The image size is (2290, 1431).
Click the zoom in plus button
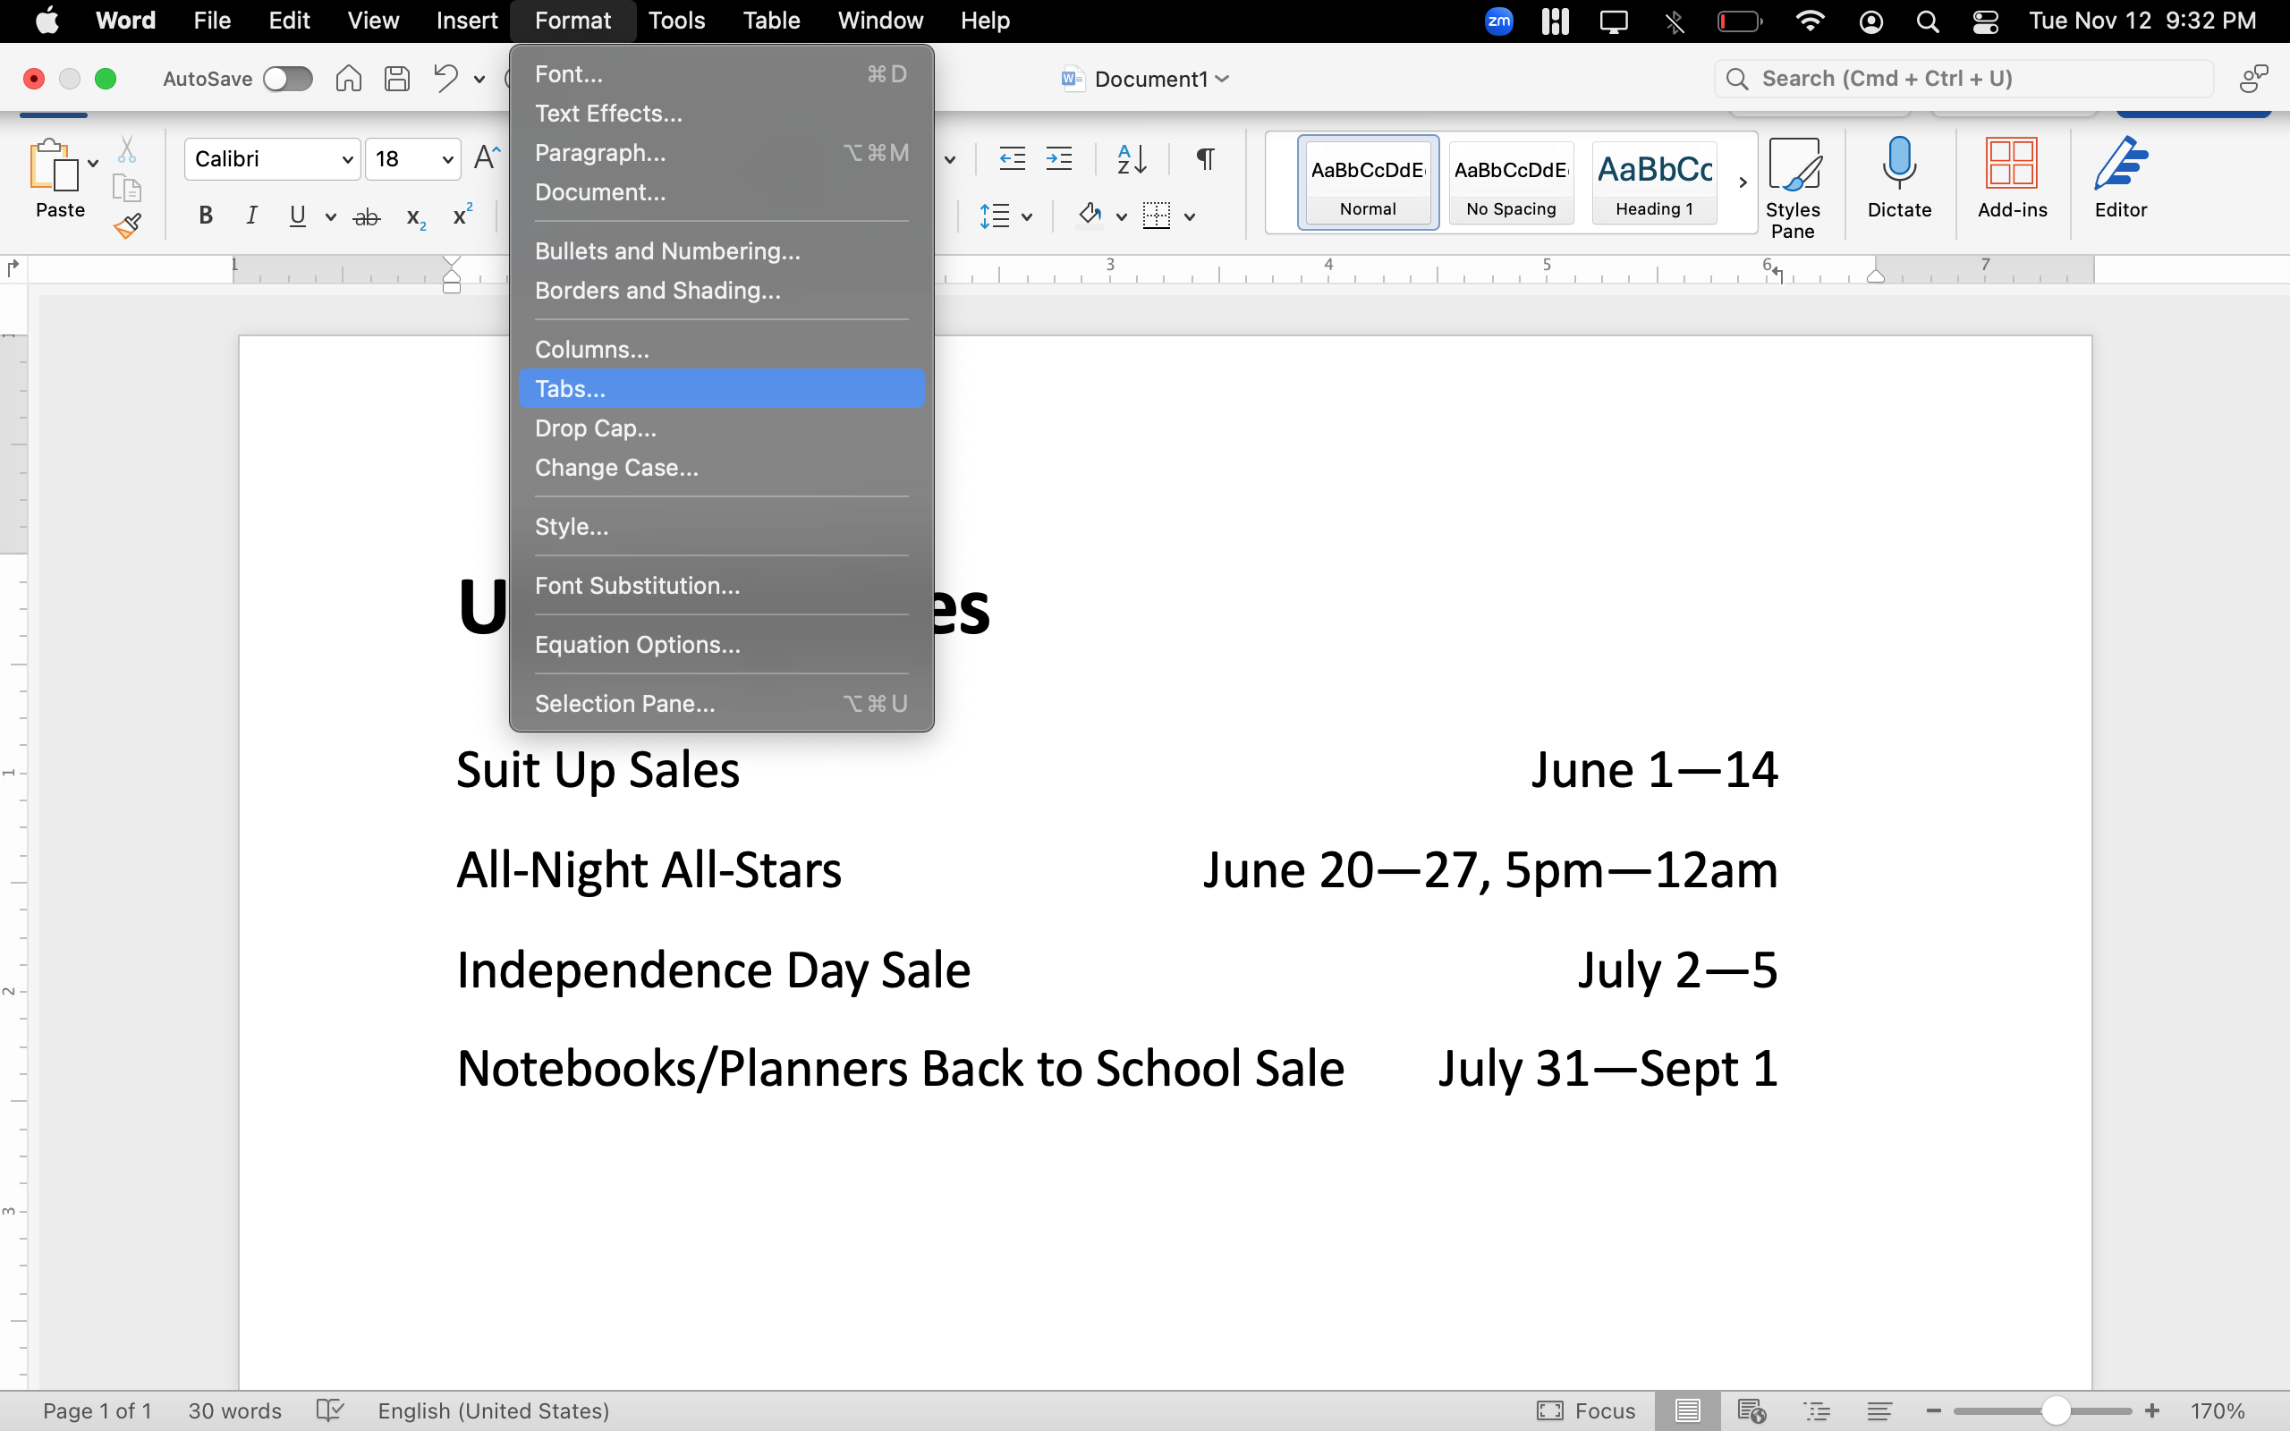pos(2152,1411)
